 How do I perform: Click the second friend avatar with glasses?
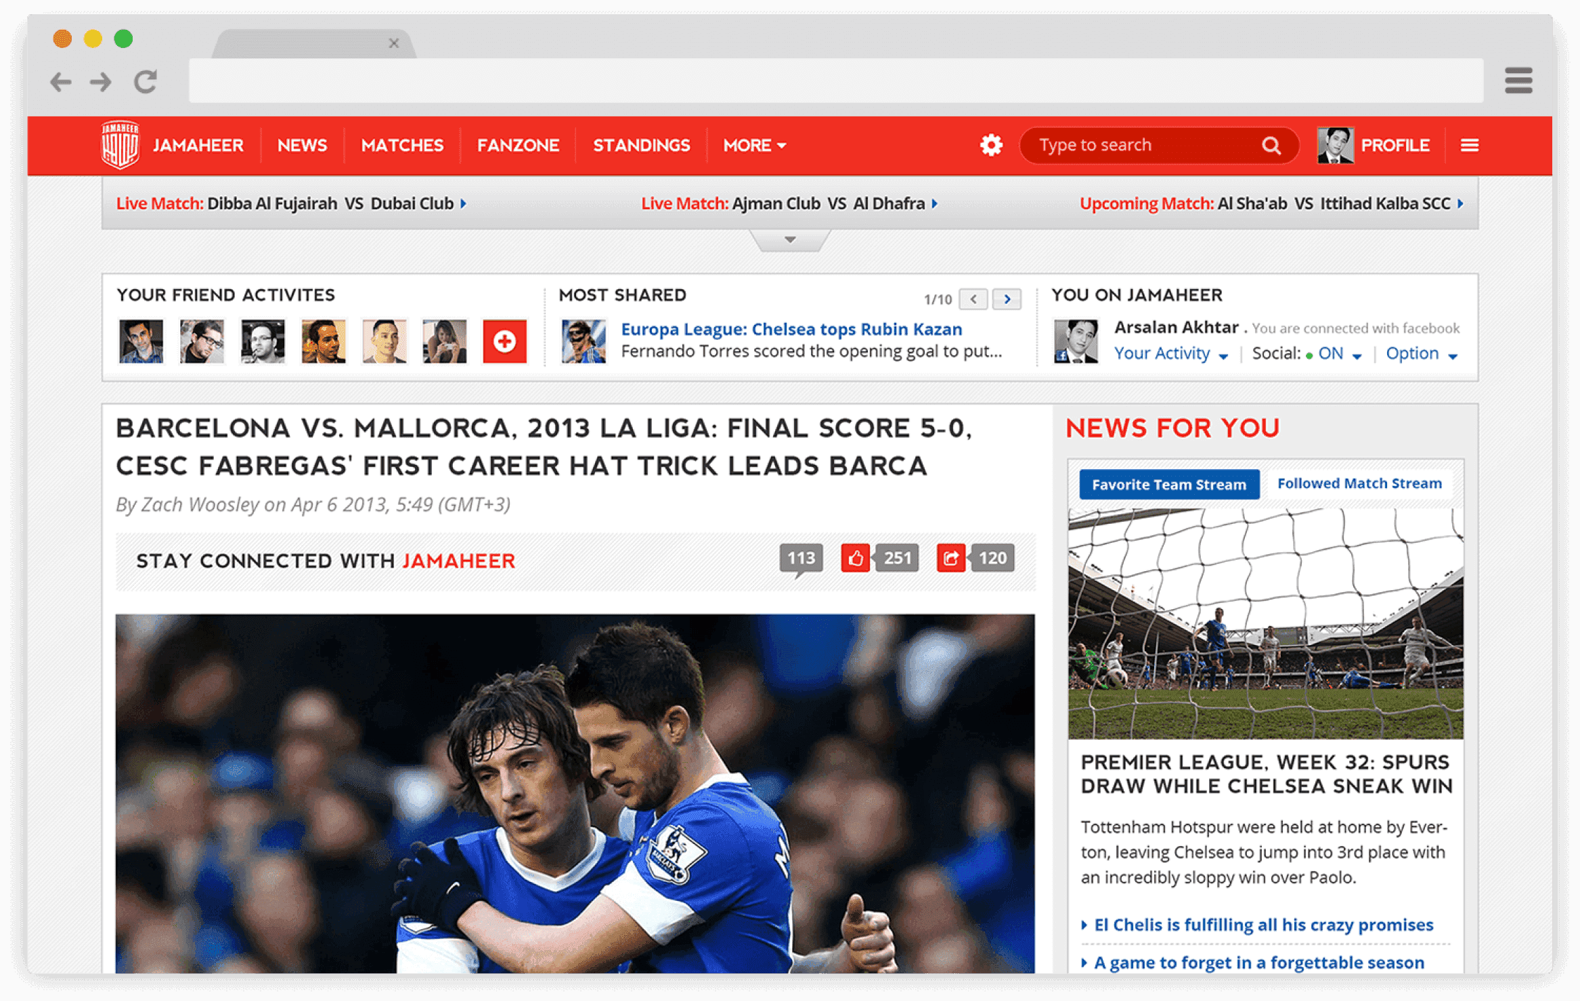[202, 341]
